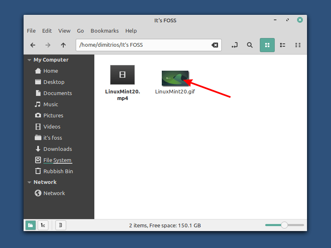Switch to list view

point(283,45)
